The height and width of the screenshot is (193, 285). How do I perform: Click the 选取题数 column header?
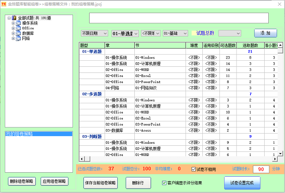[250, 46]
